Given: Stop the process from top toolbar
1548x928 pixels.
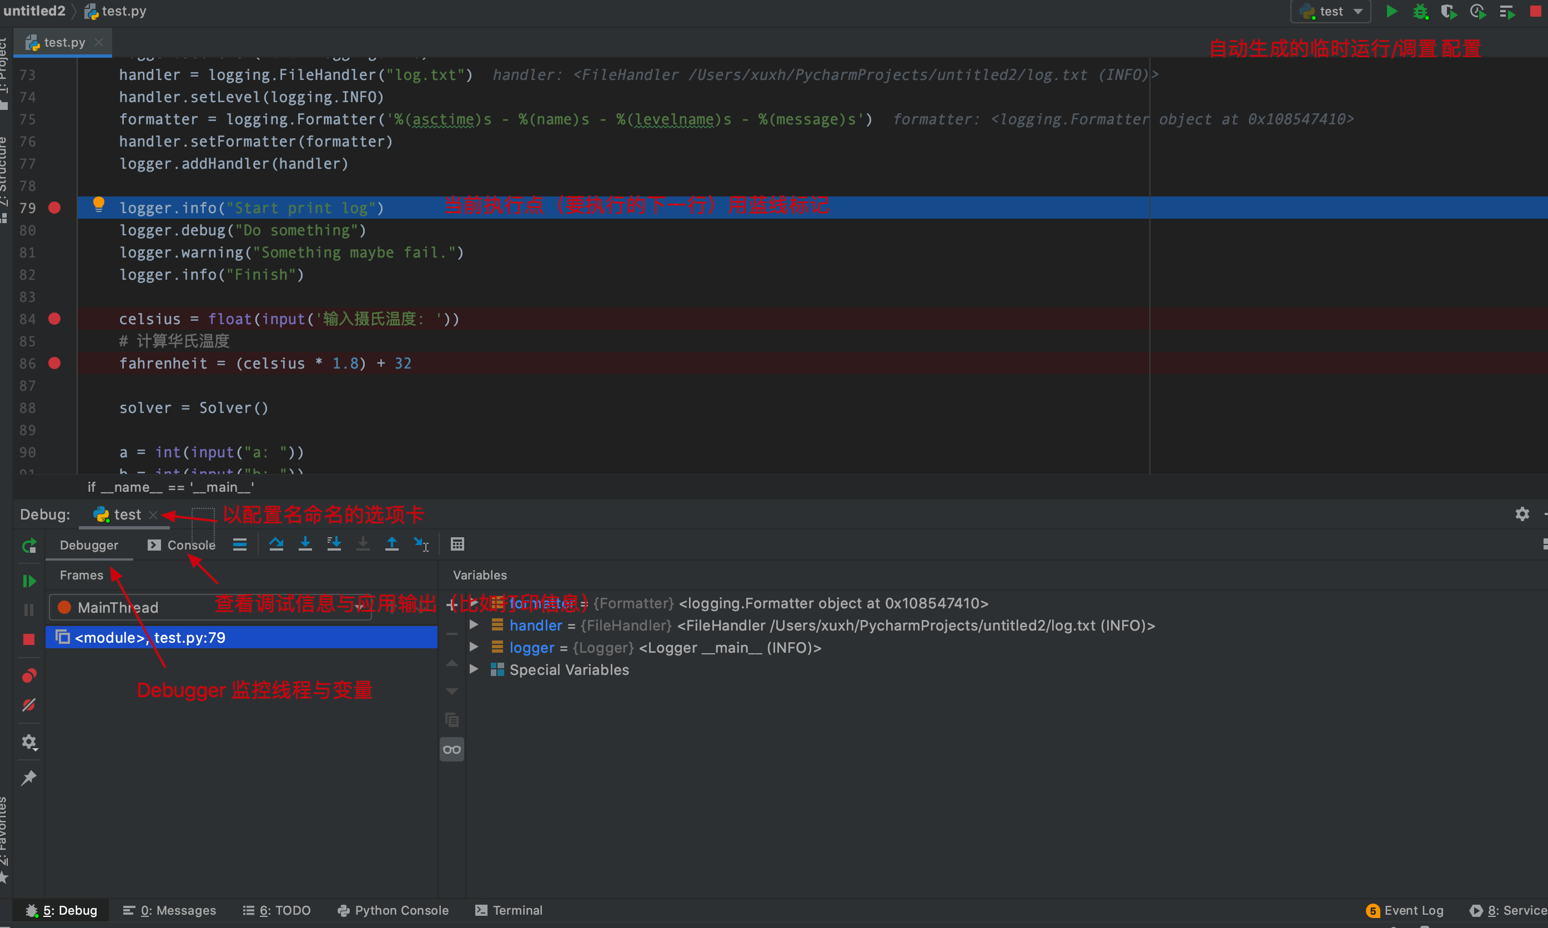Looking at the screenshot, I should (1535, 11).
